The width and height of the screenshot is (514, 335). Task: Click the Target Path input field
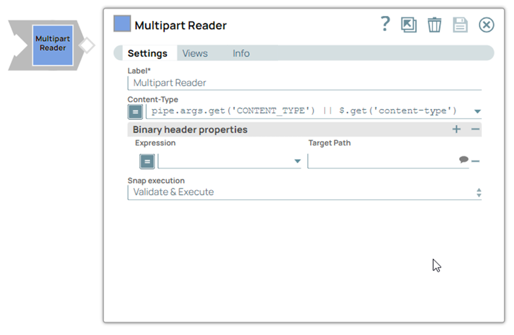pyautogui.click(x=382, y=161)
